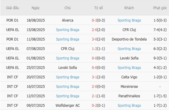Click the "Tỷ số" column header
Viewport: 169px width, 110px height.
tap(99, 8)
